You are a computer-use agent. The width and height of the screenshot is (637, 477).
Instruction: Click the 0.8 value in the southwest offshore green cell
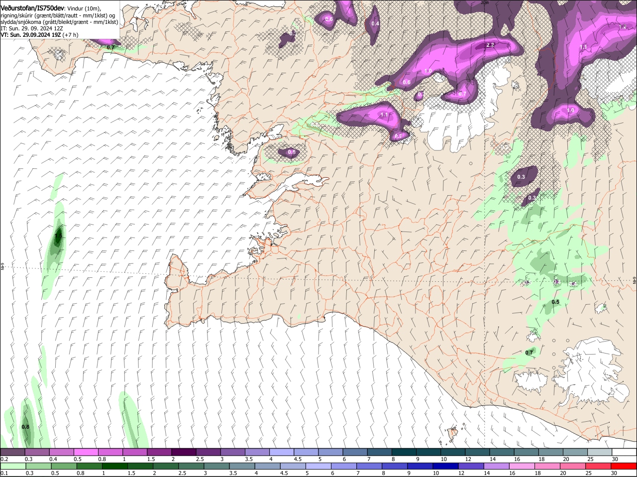25,427
